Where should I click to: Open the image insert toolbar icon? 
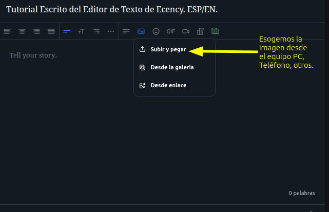[141, 31]
